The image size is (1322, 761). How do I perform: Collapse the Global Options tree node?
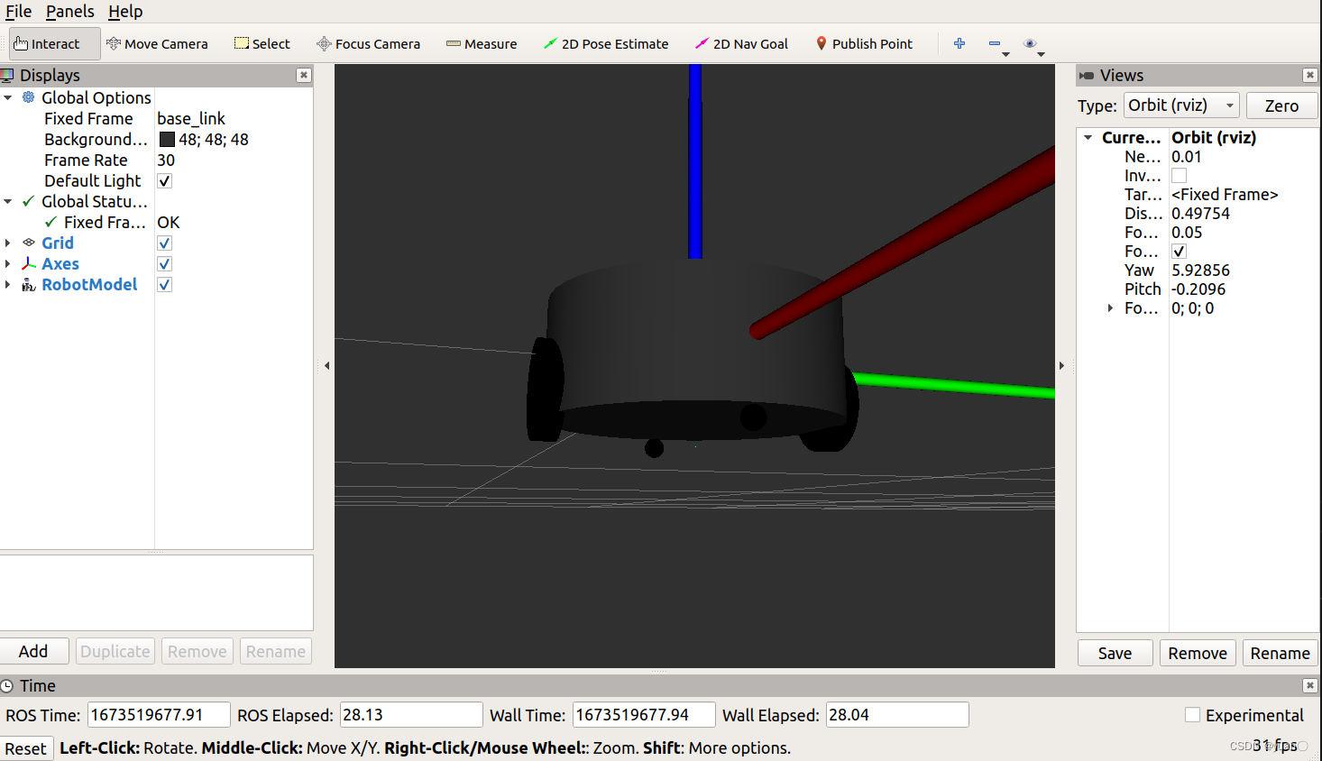click(x=8, y=97)
